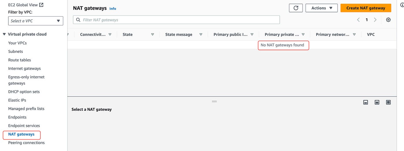This screenshot has width=404, height=151.
Task: Go to previous results page arrow
Action: (358, 20)
